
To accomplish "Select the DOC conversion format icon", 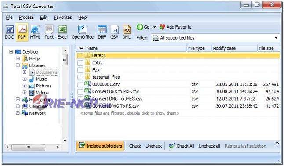I will click(9, 29).
